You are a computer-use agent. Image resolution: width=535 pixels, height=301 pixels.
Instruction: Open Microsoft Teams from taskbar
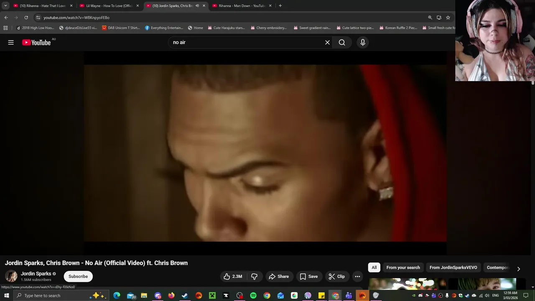[x=349, y=296]
